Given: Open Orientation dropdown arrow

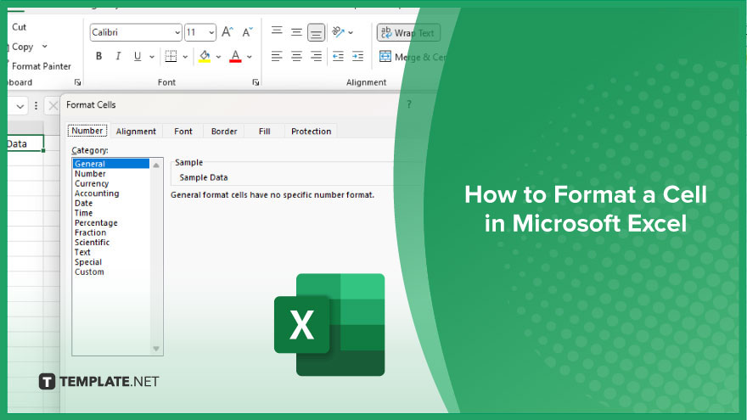Looking at the screenshot, I should (351, 32).
